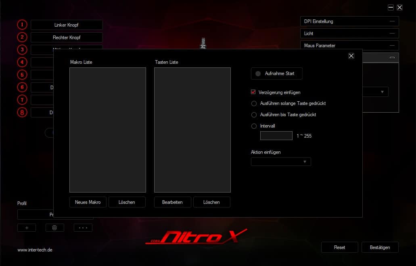Open the profile three-dots options
This screenshot has width=416, height=266.
pos(83,228)
